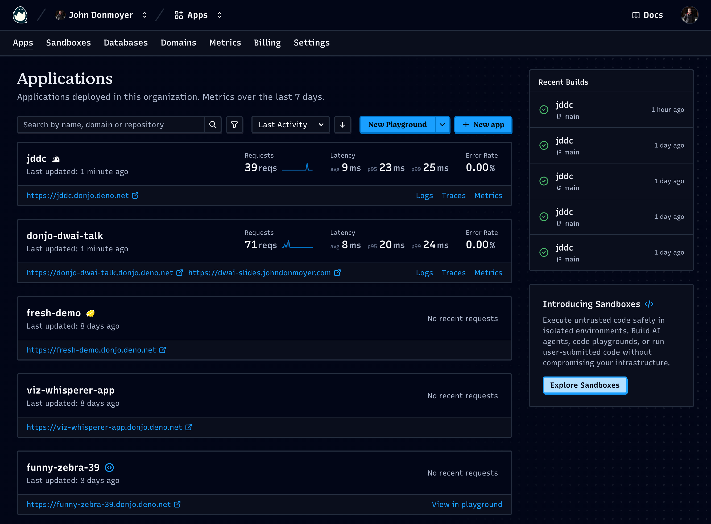Click the green check icon on latest jddc build
This screenshot has height=524, width=711.
544,109
